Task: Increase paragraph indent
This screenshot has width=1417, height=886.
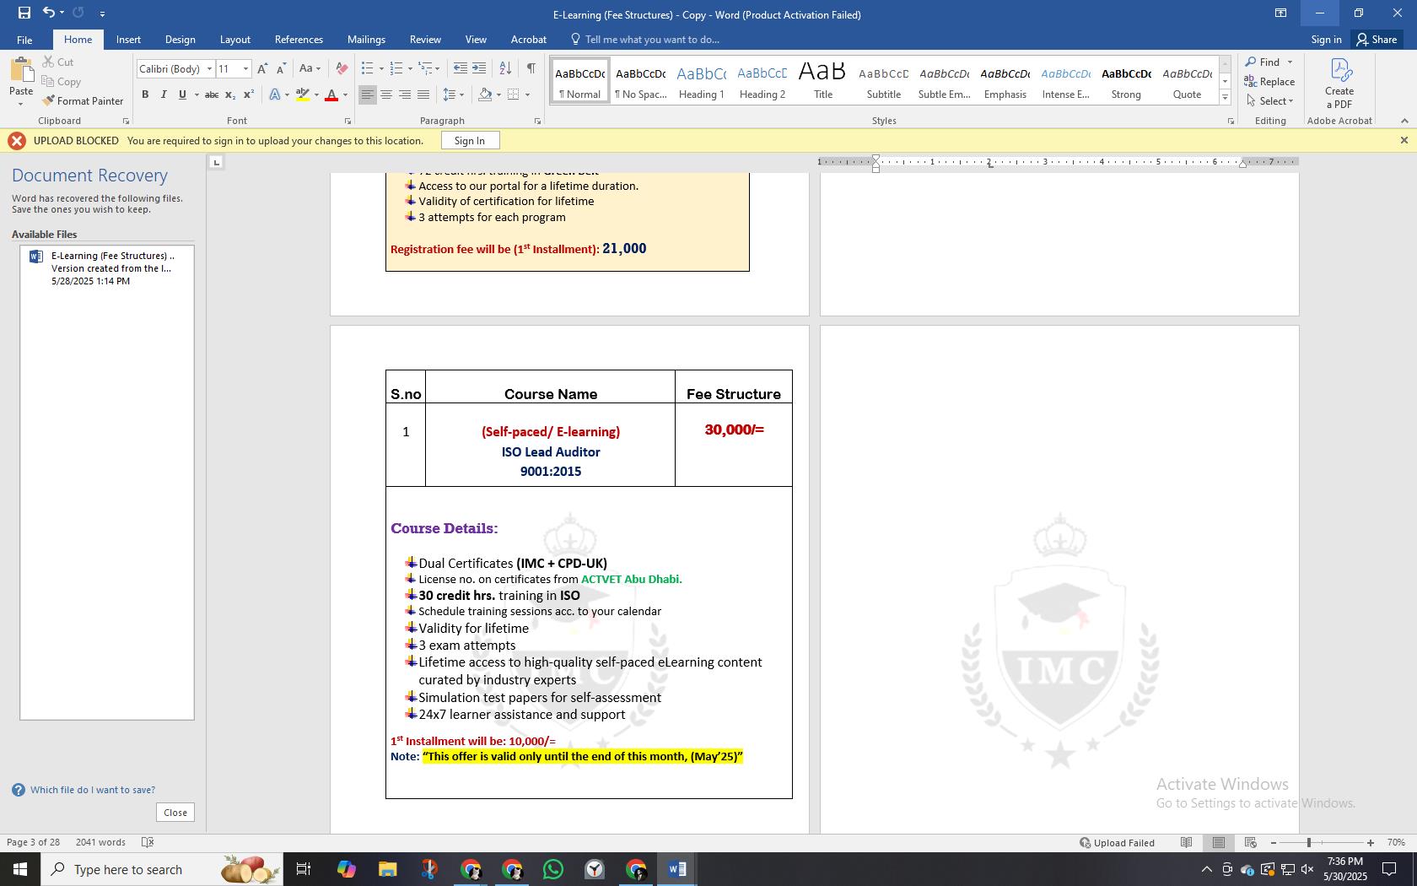Action: point(479,68)
